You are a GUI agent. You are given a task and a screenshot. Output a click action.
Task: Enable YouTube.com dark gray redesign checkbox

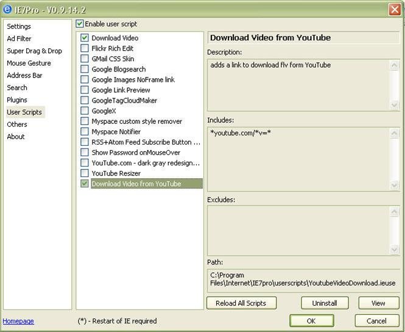(85, 163)
